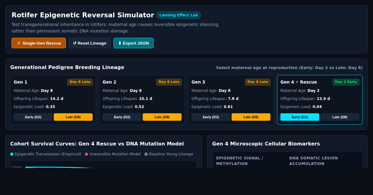Click pink Irreversible Mutation Model legend dot

86,154
